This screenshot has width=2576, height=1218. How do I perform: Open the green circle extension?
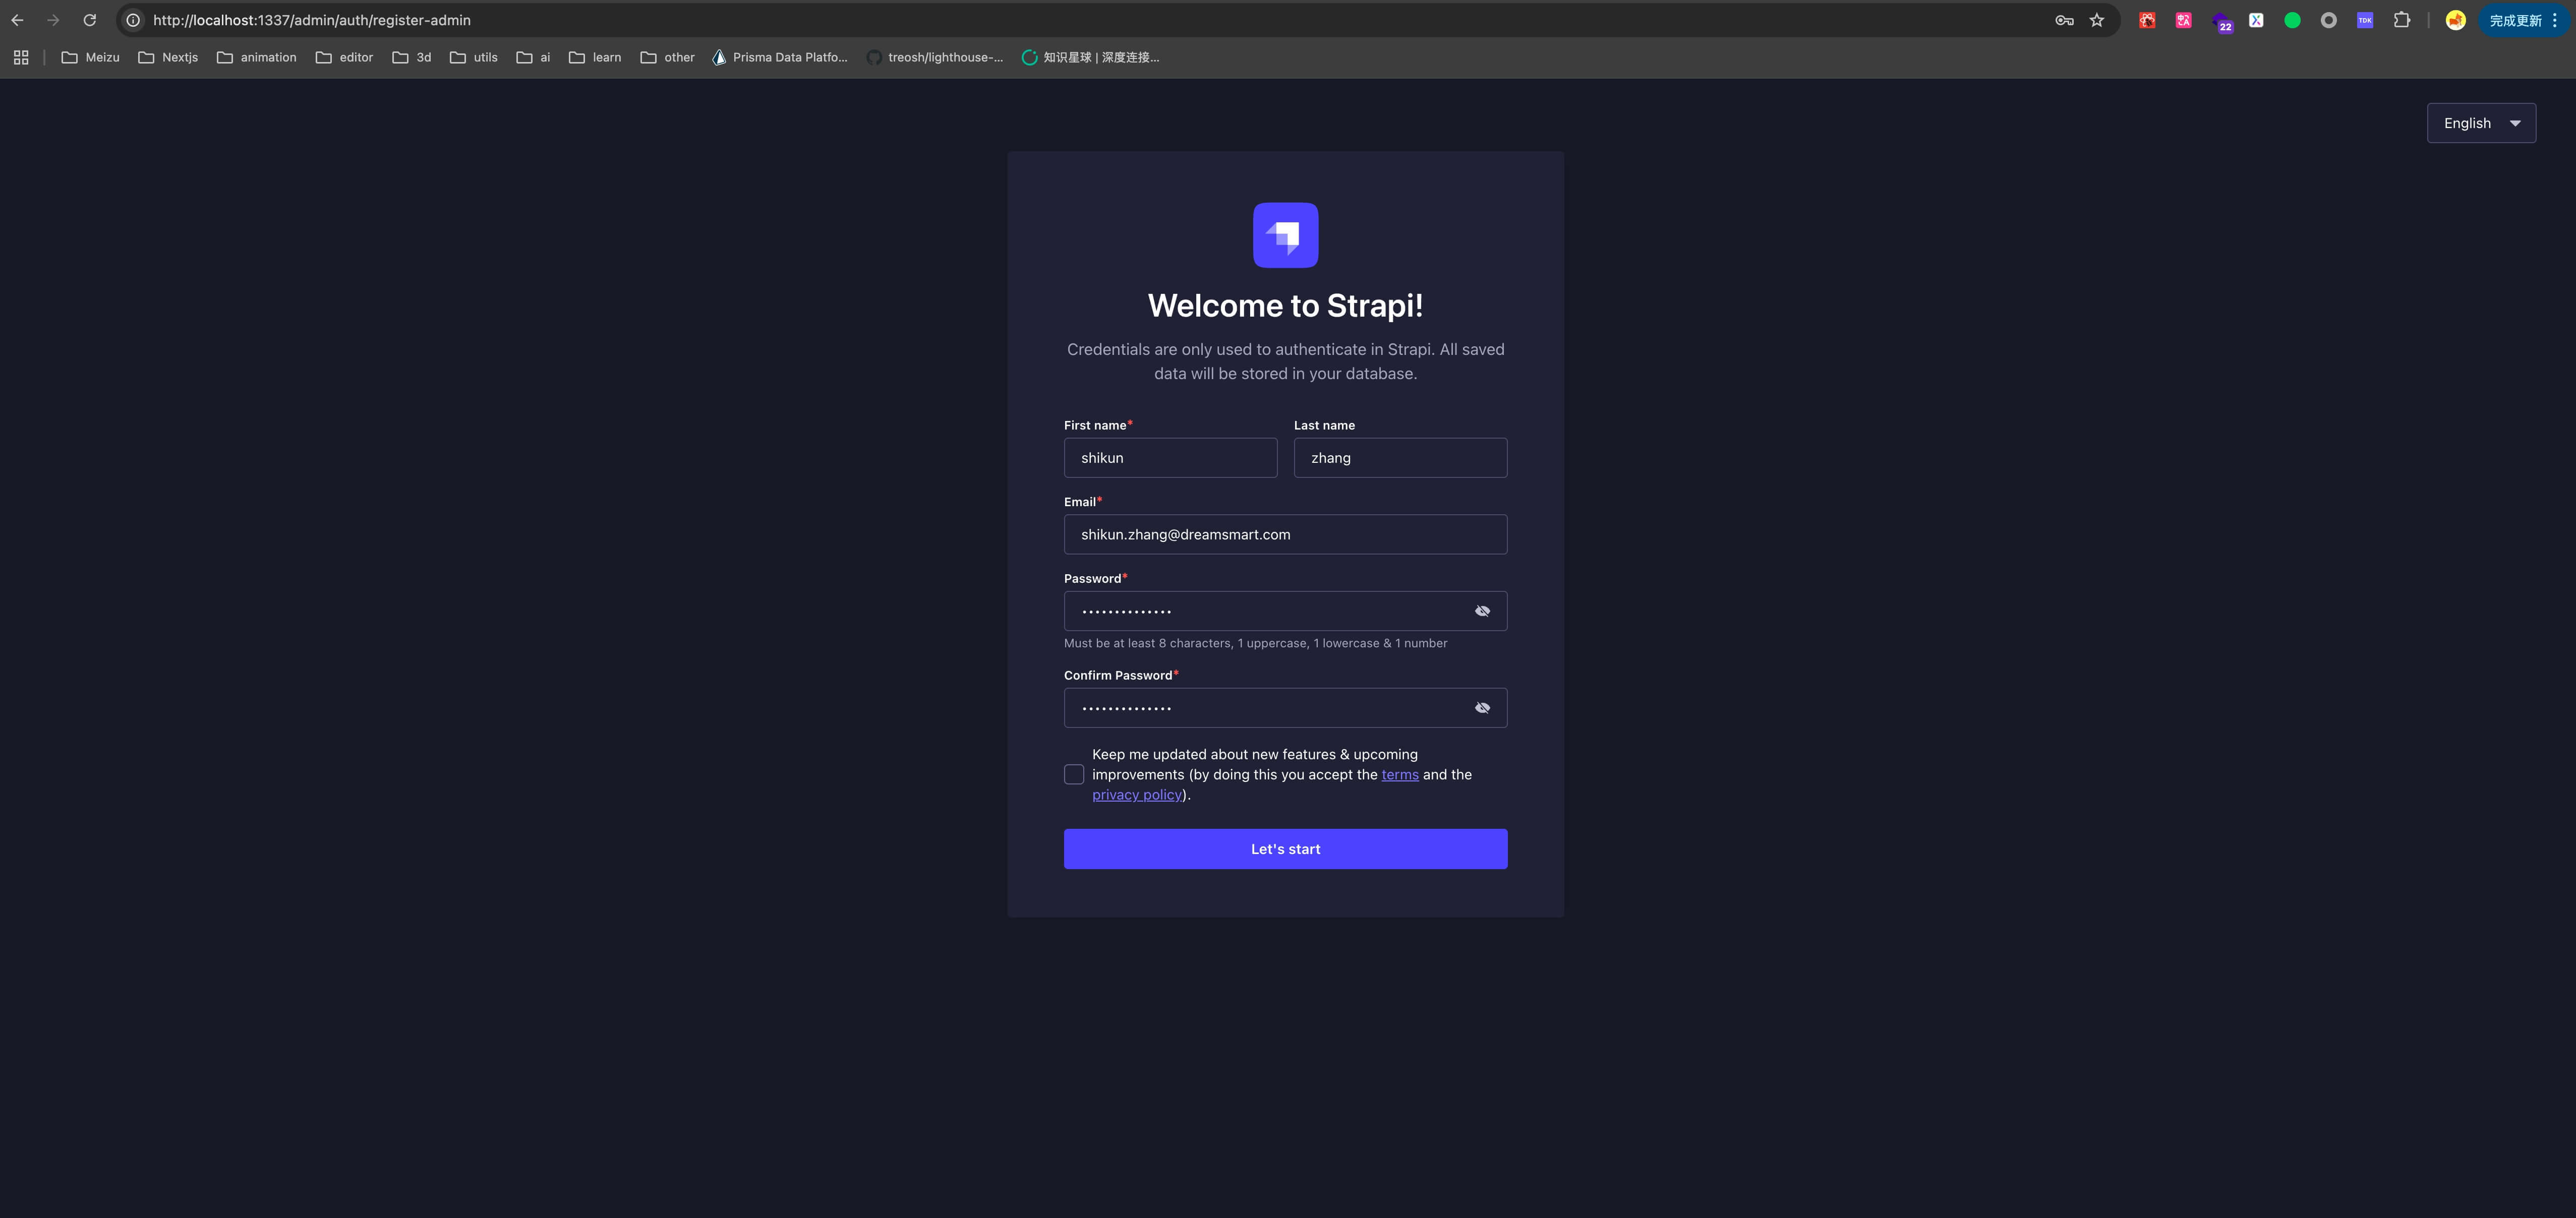2292,20
